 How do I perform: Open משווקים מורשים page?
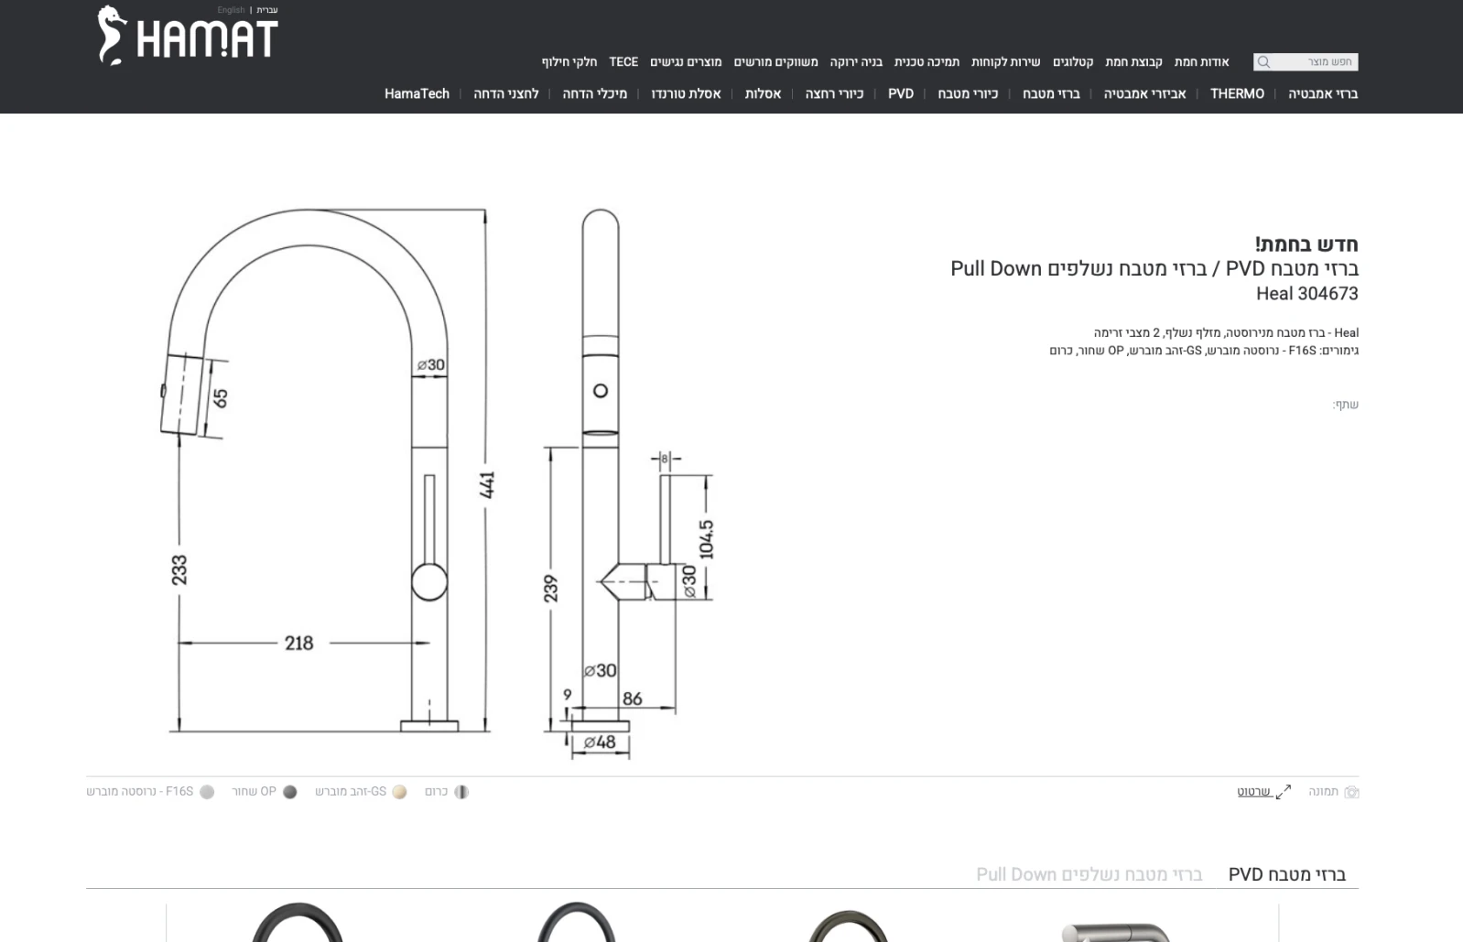(775, 62)
